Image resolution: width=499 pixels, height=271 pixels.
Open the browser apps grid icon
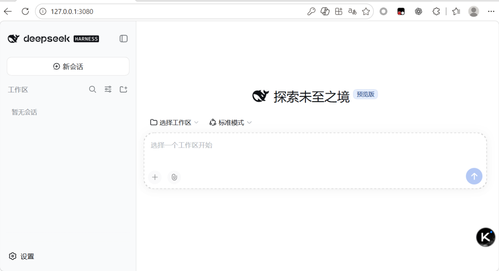[x=339, y=12]
